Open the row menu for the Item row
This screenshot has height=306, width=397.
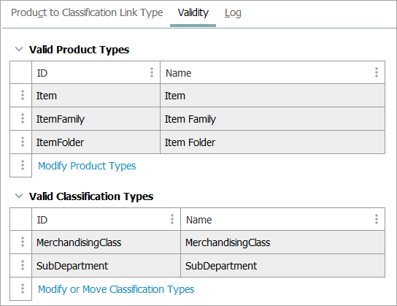(x=23, y=95)
